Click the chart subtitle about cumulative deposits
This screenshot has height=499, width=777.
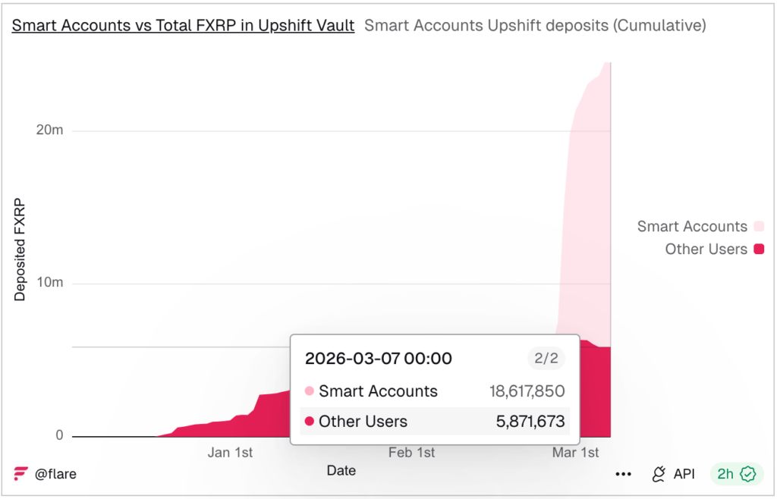(x=535, y=25)
